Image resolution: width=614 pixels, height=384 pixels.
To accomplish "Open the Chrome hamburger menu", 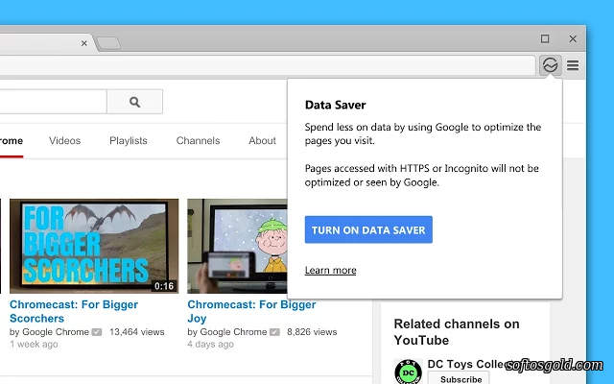I will point(573,65).
